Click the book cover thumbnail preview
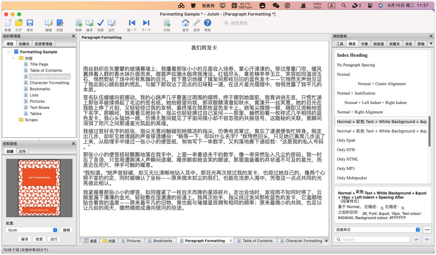 [x=39, y=188]
